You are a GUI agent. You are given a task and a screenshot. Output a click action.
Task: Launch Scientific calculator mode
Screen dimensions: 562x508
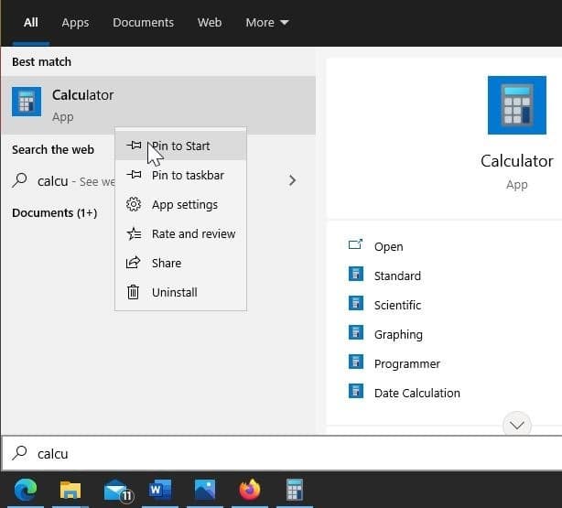point(397,305)
